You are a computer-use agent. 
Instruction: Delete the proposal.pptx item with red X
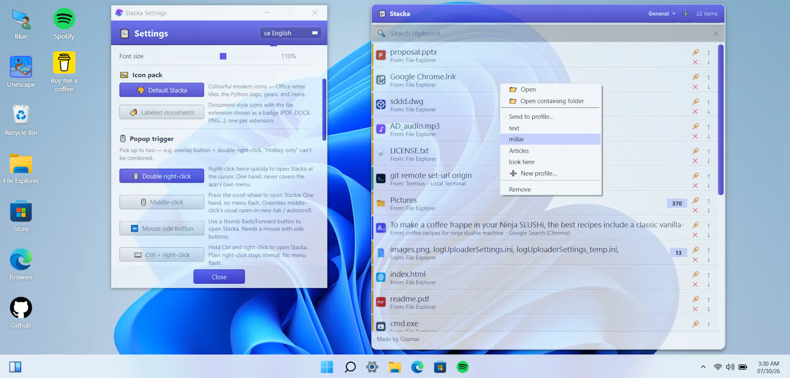pyautogui.click(x=695, y=62)
